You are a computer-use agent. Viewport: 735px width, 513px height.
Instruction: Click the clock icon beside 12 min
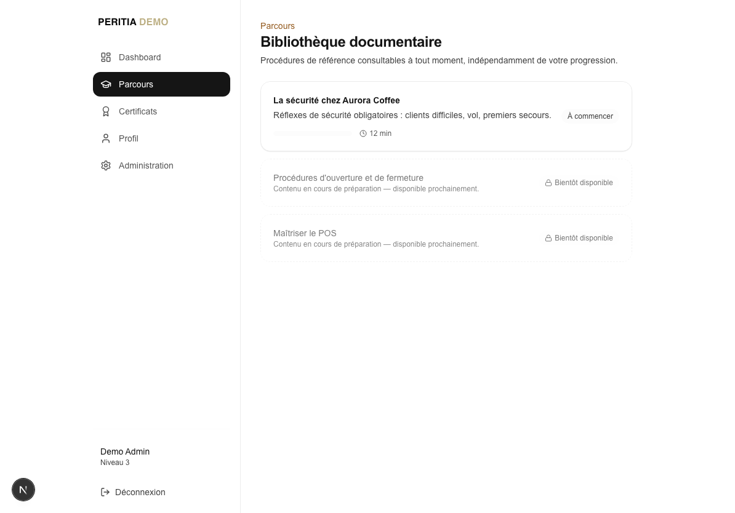[x=363, y=133]
